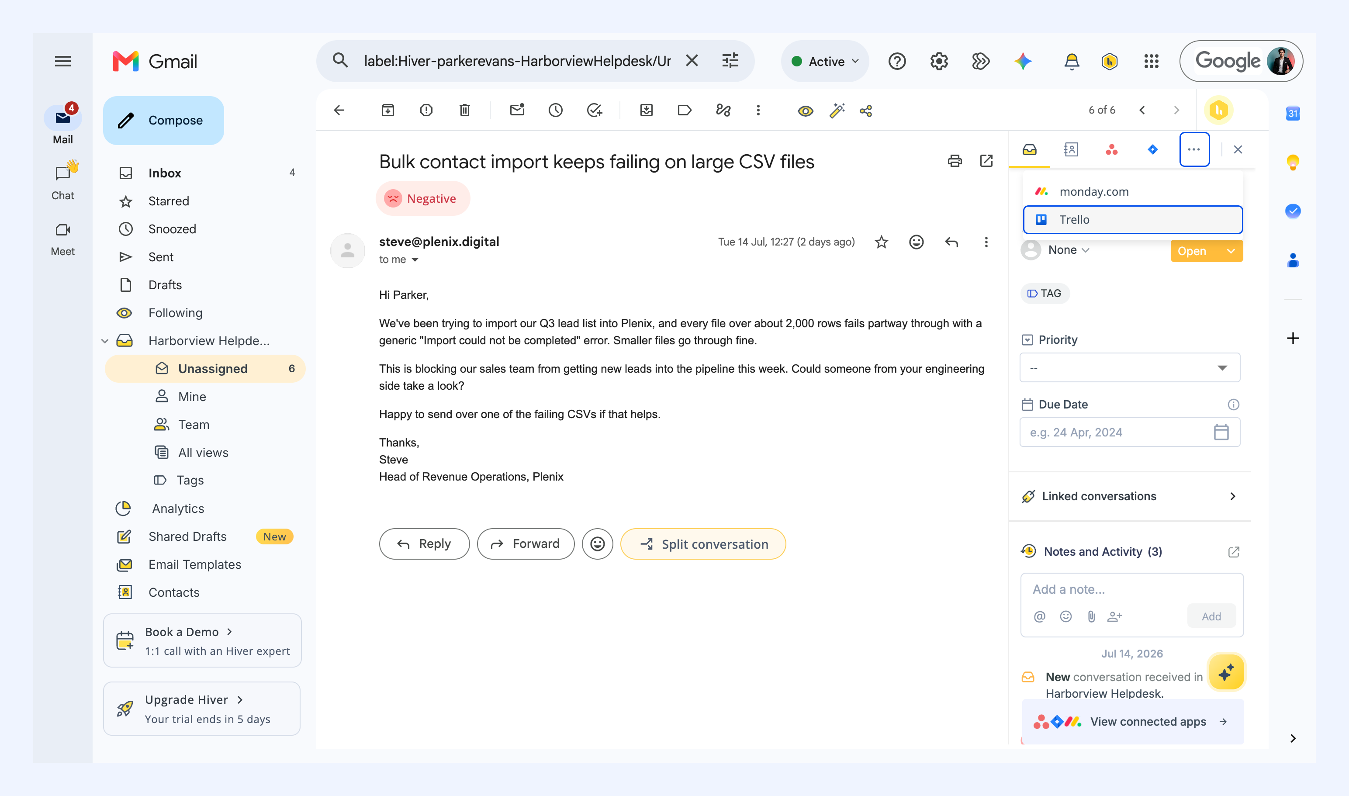
Task: Add an emoji reaction to Steve's message
Action: [916, 242]
